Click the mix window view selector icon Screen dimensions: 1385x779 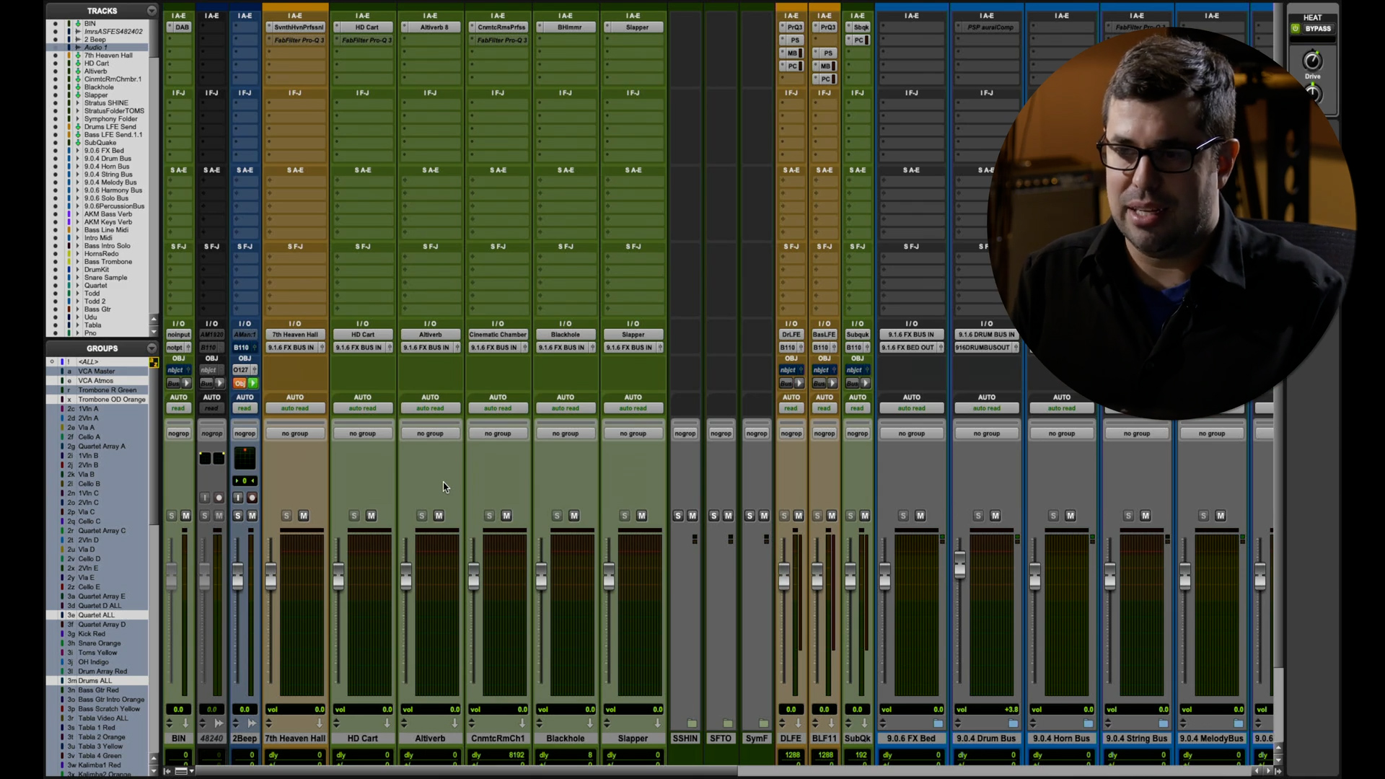(181, 771)
